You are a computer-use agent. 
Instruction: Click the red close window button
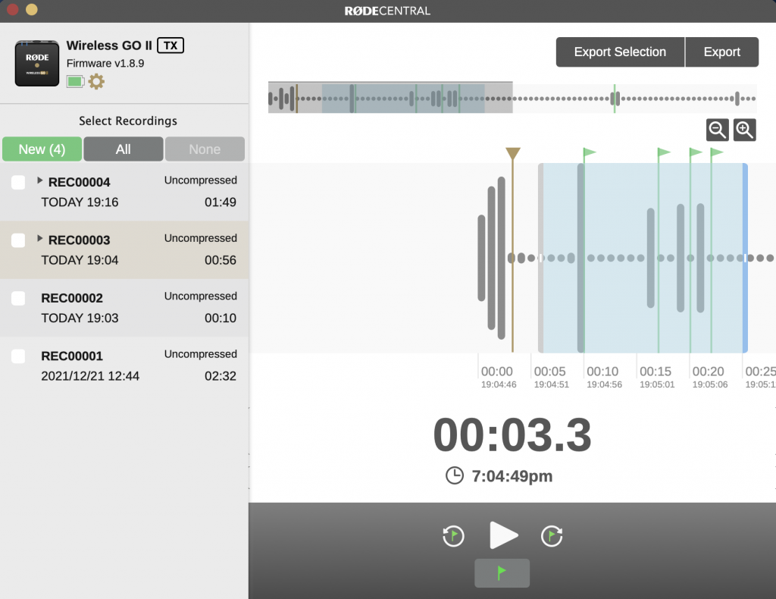click(x=13, y=9)
